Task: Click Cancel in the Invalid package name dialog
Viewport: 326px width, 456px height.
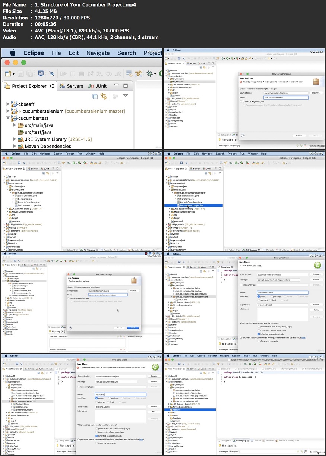Action: 299,136
